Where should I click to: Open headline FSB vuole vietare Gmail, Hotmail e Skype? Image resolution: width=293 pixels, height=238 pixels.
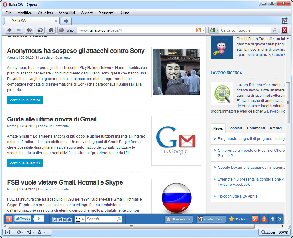click(x=65, y=182)
